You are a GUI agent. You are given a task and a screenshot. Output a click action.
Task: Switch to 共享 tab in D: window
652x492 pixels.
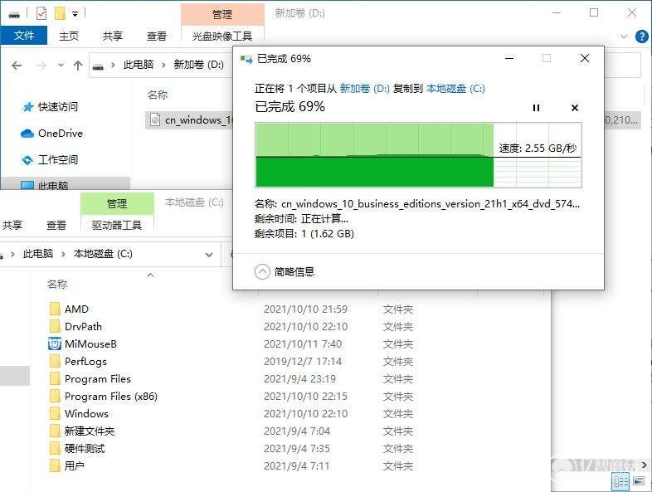(x=112, y=36)
